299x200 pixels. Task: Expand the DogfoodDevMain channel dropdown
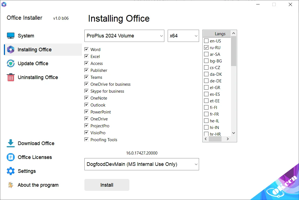(142, 164)
